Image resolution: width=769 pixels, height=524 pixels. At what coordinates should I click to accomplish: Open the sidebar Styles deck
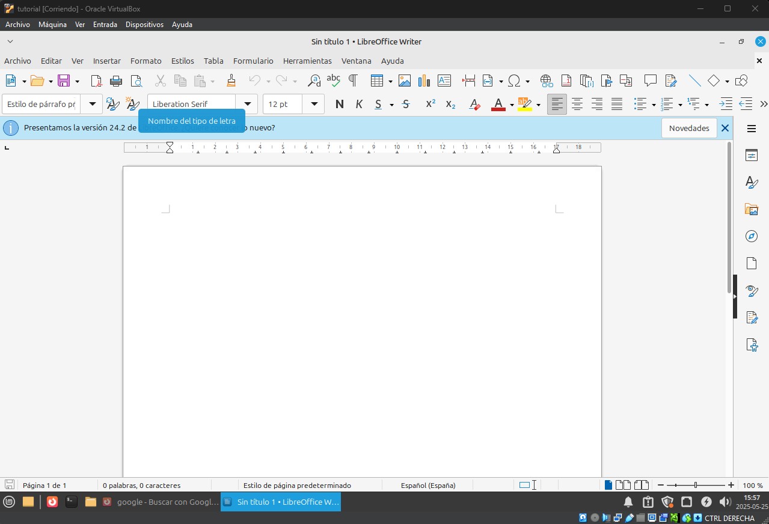point(752,182)
